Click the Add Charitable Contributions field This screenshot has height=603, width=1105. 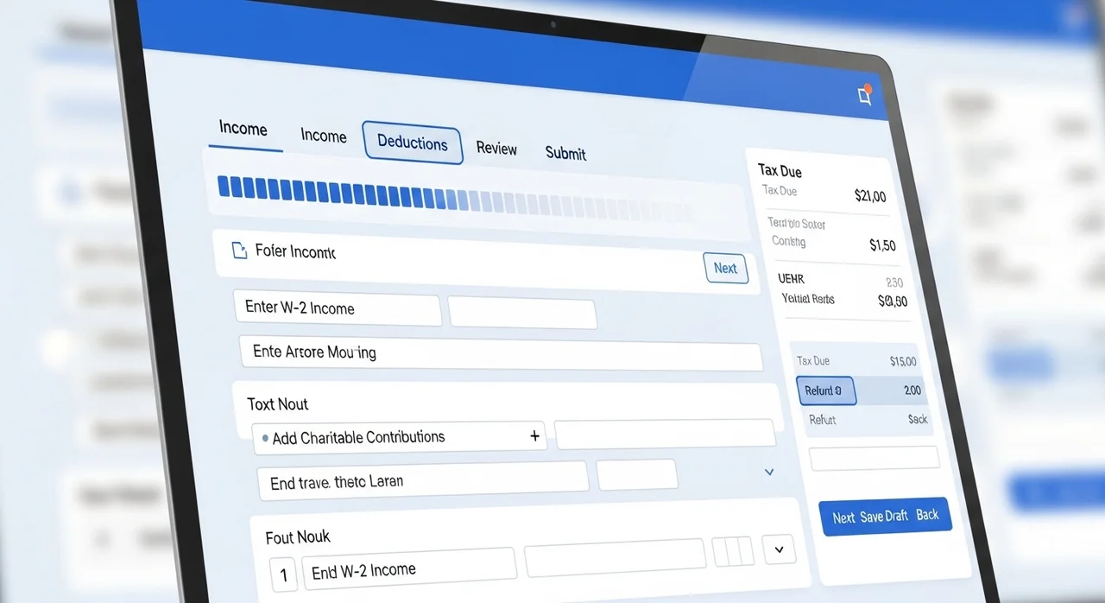coord(401,437)
